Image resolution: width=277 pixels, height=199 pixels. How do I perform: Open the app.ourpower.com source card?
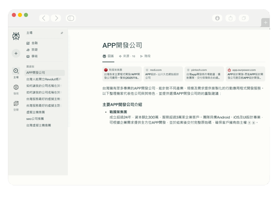click(x=245, y=74)
